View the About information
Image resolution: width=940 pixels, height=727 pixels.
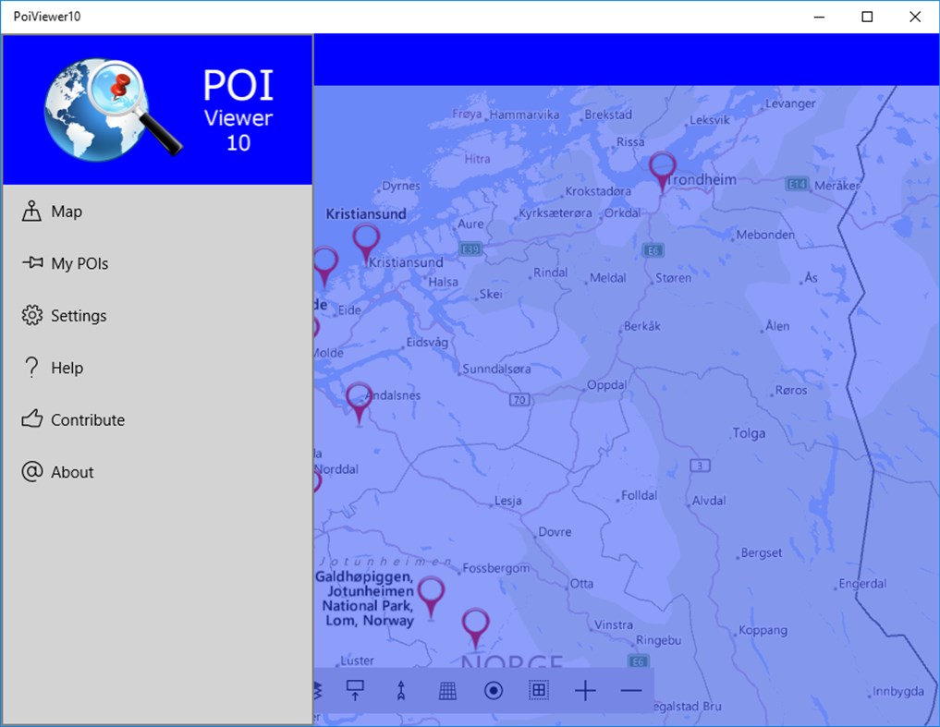point(73,471)
